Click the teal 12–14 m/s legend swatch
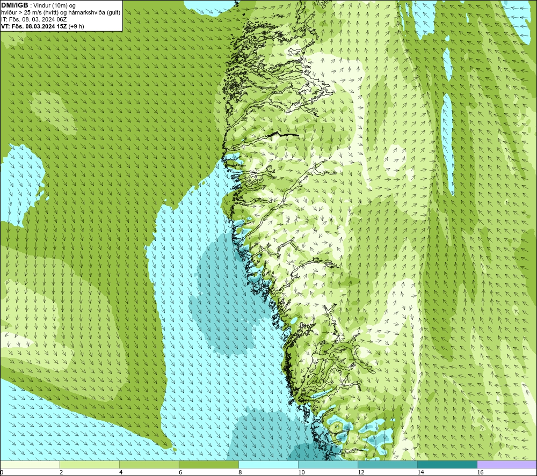The image size is (537, 476). pos(388,464)
